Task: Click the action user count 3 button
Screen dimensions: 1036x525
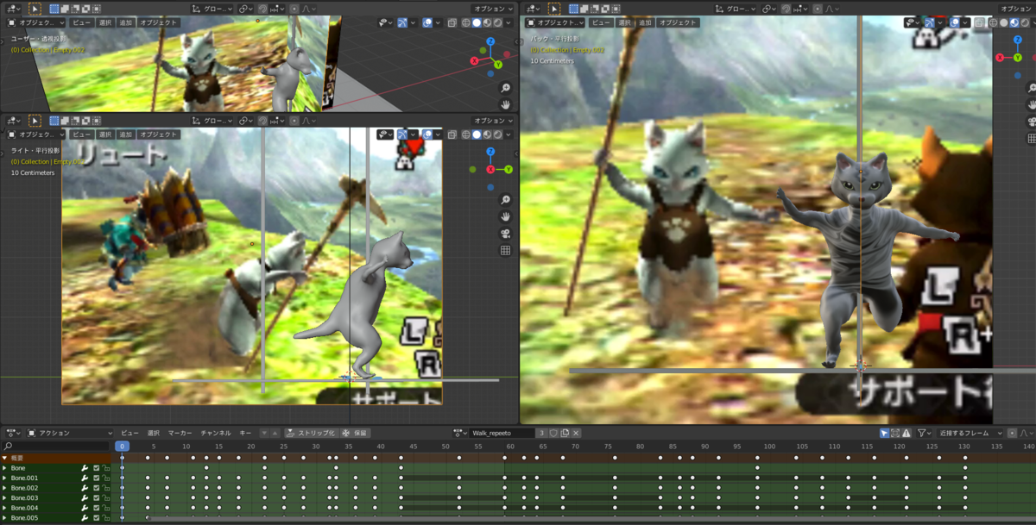Action: click(541, 433)
